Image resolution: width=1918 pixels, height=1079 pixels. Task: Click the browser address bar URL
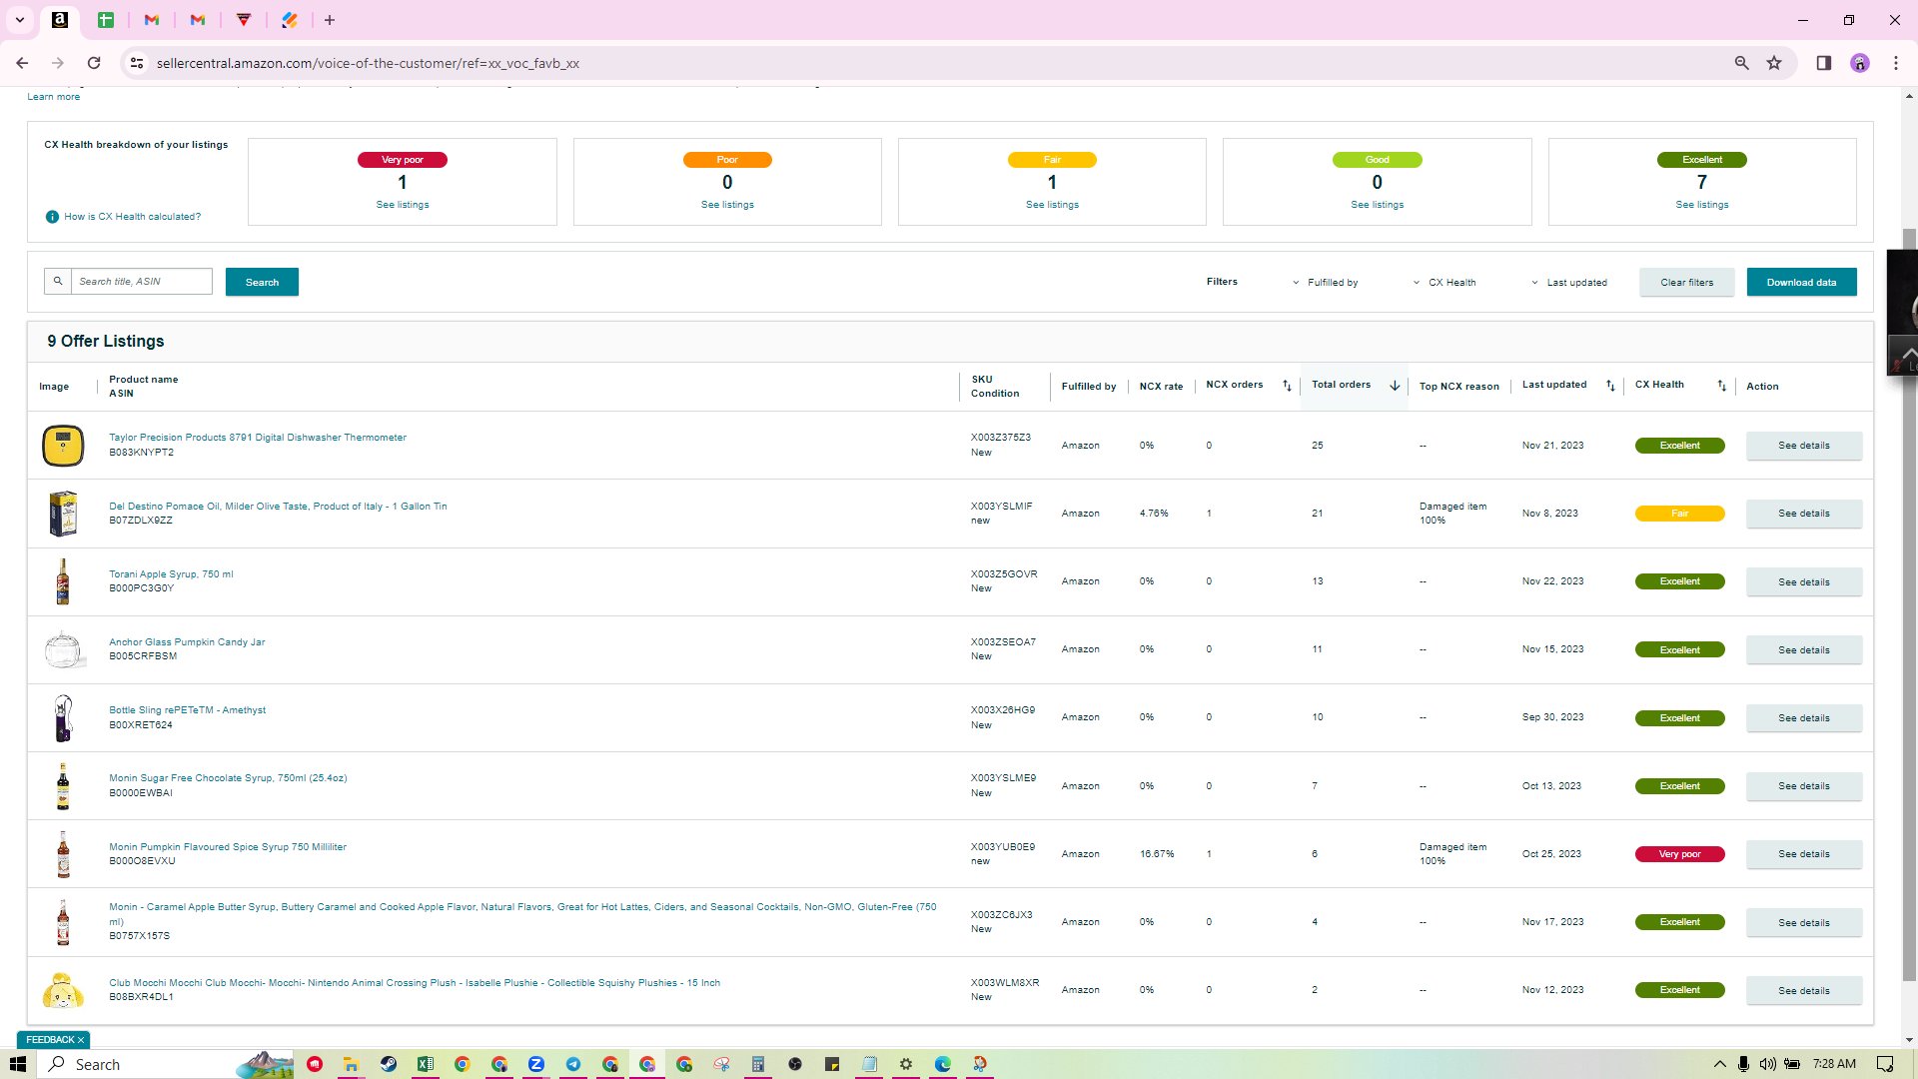point(368,63)
